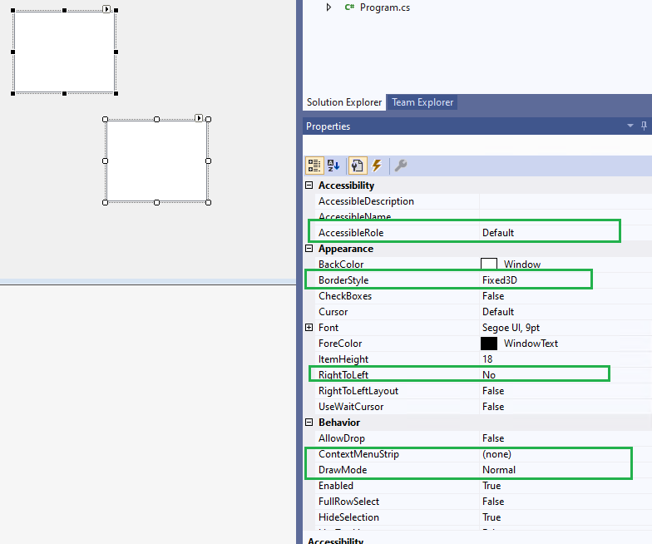Switch to the Solution Explorer tab
Viewport: 652px width, 544px height.
tap(344, 102)
